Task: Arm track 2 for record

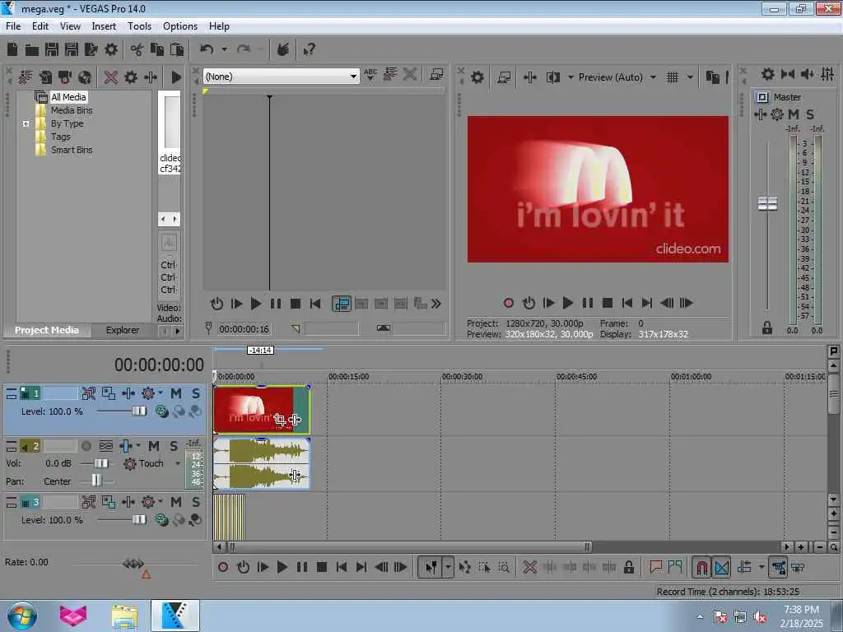Action: [x=86, y=446]
